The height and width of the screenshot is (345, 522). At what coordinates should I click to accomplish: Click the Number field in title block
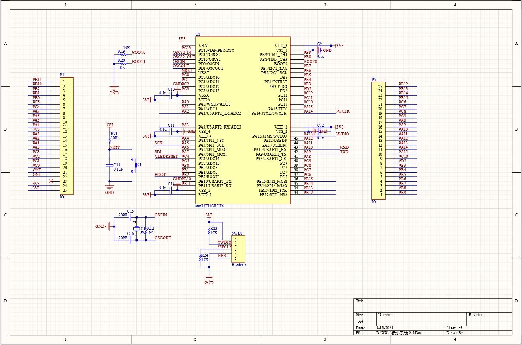[422, 319]
